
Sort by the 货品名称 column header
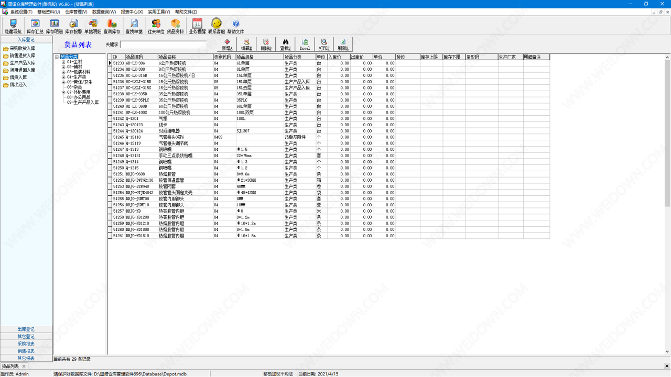pos(185,57)
